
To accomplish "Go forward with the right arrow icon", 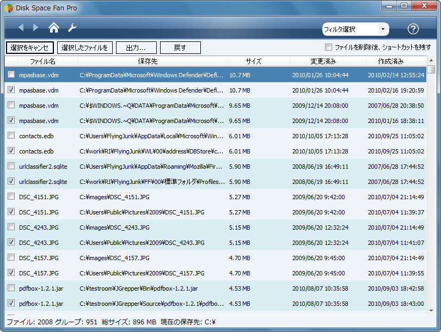I will [35, 27].
